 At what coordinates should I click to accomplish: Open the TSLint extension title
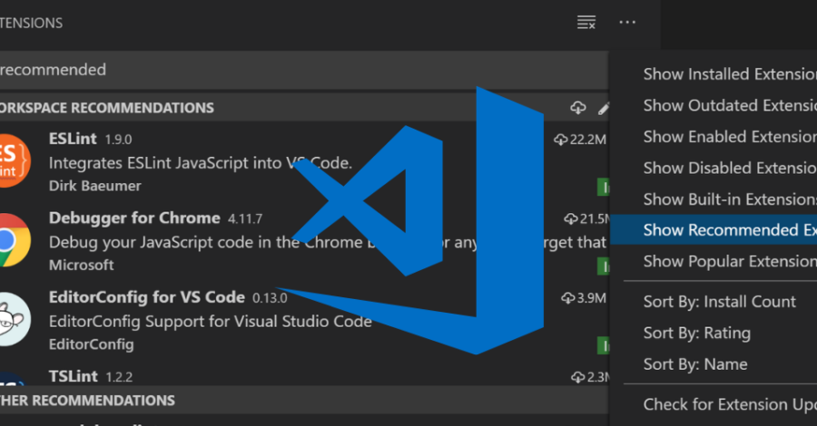(x=74, y=376)
